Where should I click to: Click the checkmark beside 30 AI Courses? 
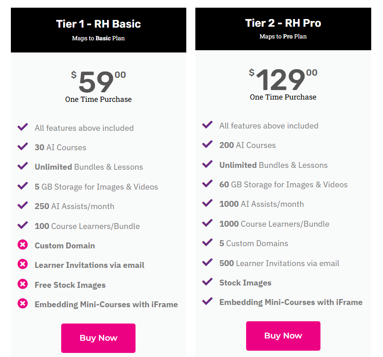[x=23, y=146]
